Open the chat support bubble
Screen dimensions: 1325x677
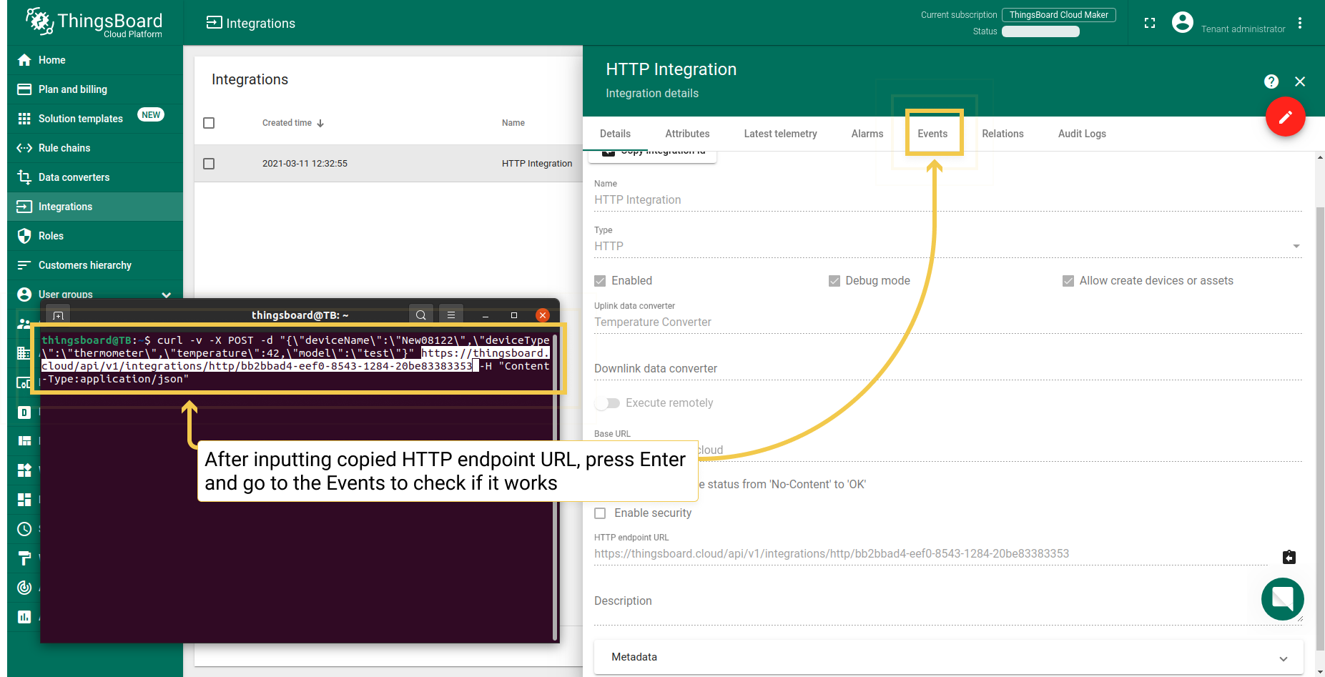tap(1283, 599)
